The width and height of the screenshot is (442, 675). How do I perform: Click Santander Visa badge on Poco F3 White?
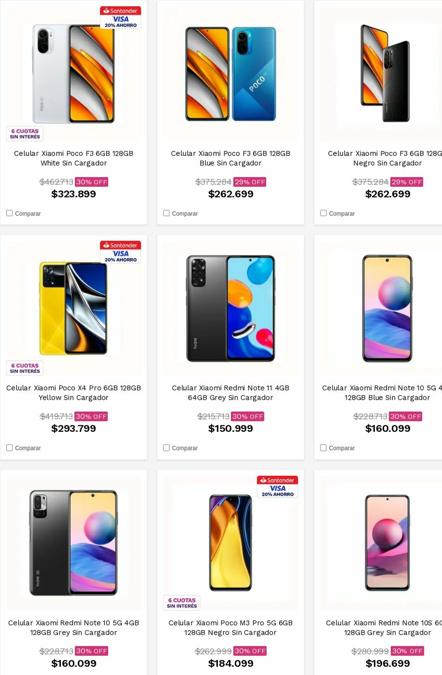[120, 18]
